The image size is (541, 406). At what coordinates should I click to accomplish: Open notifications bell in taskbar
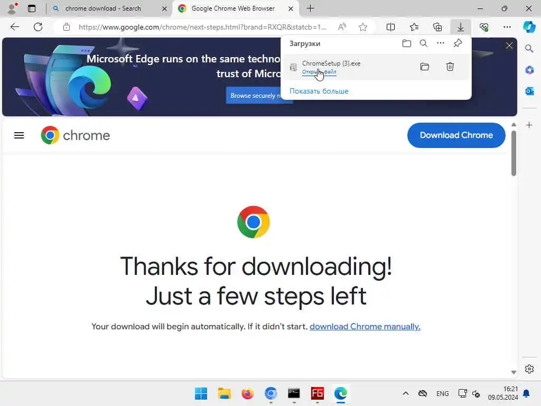527,393
